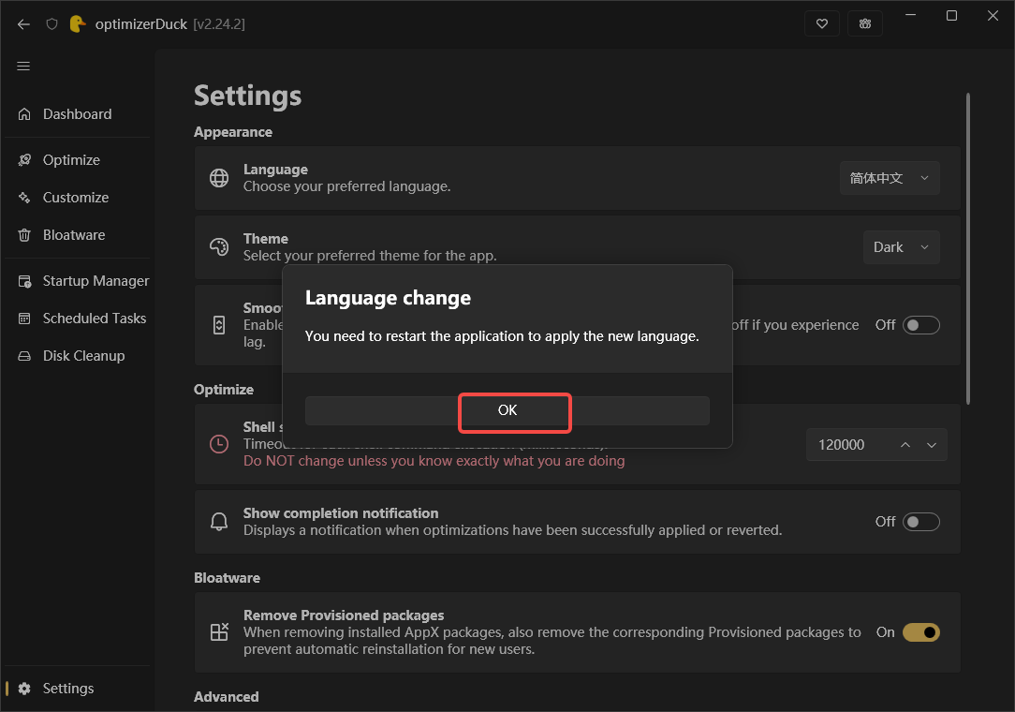Open Disk Cleanup
This screenshot has height=712, width=1015.
point(78,356)
